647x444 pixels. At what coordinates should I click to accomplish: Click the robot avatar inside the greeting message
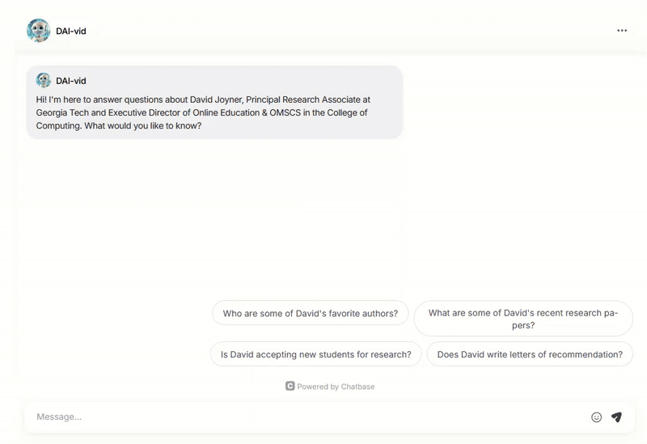click(x=44, y=81)
